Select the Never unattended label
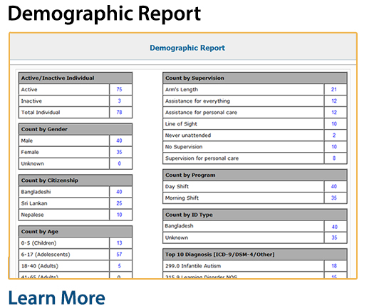Screen dimensions: 374x306 (188, 136)
